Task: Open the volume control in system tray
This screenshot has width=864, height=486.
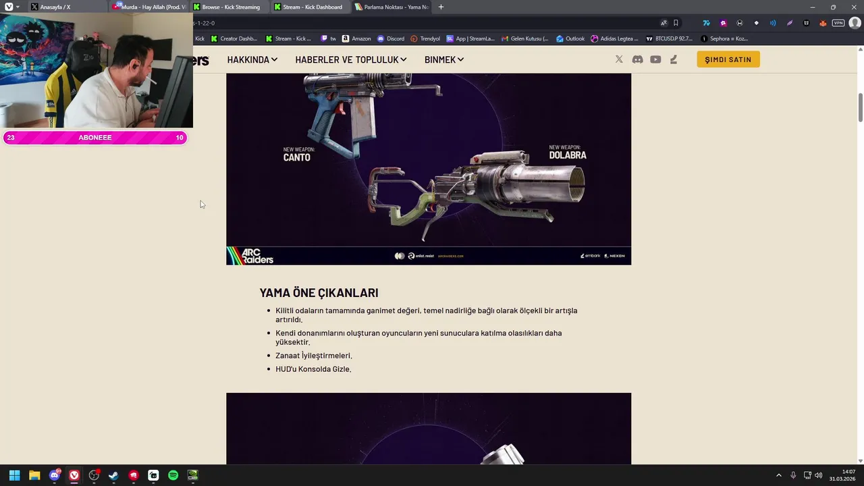Action: pos(819,475)
